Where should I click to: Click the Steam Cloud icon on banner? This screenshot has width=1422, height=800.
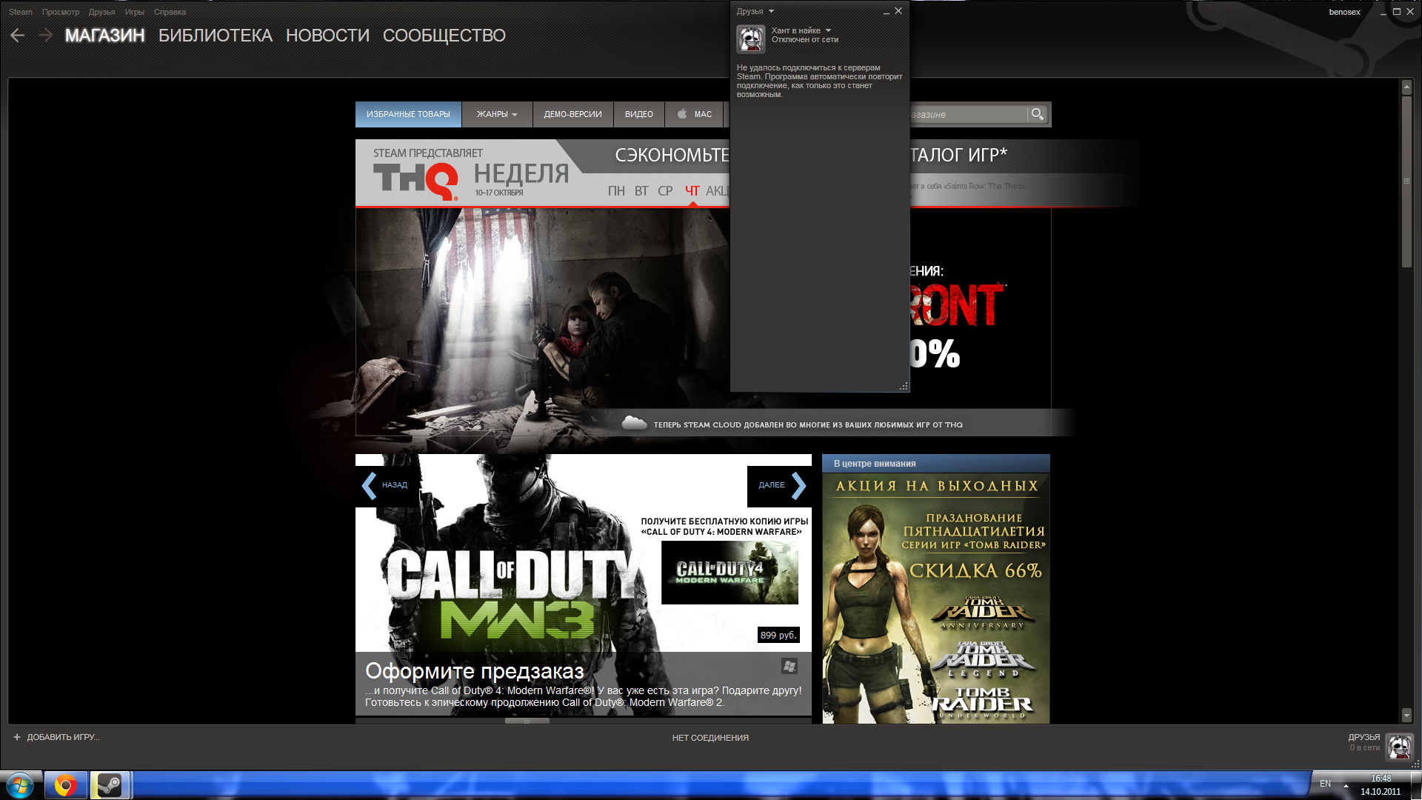634,423
